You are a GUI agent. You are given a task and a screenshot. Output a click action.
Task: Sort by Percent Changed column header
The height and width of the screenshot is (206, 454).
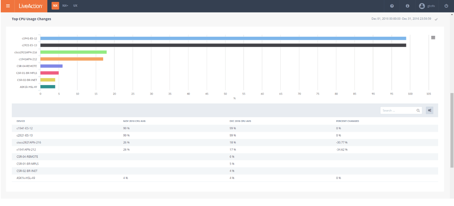pyautogui.click(x=347, y=121)
